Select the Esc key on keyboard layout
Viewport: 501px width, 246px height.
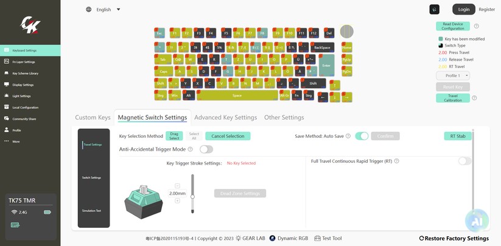pos(159,33)
